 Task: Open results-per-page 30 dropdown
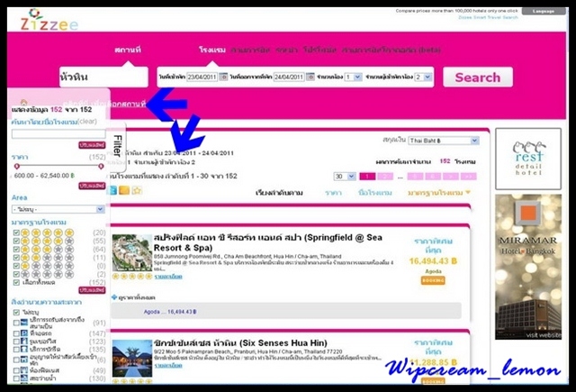[x=345, y=177]
